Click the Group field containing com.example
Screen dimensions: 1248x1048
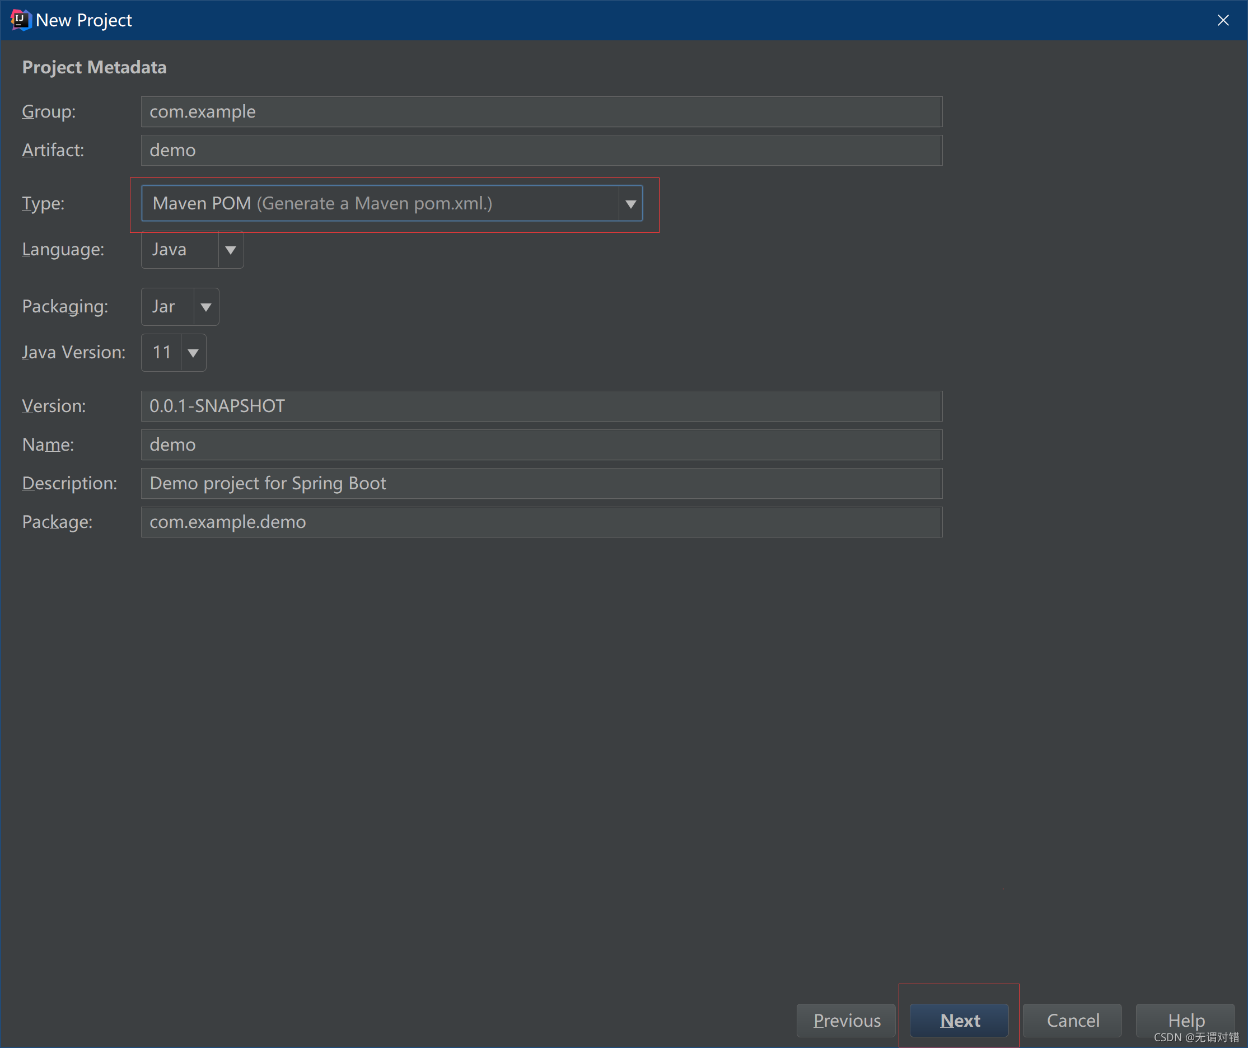[541, 112]
